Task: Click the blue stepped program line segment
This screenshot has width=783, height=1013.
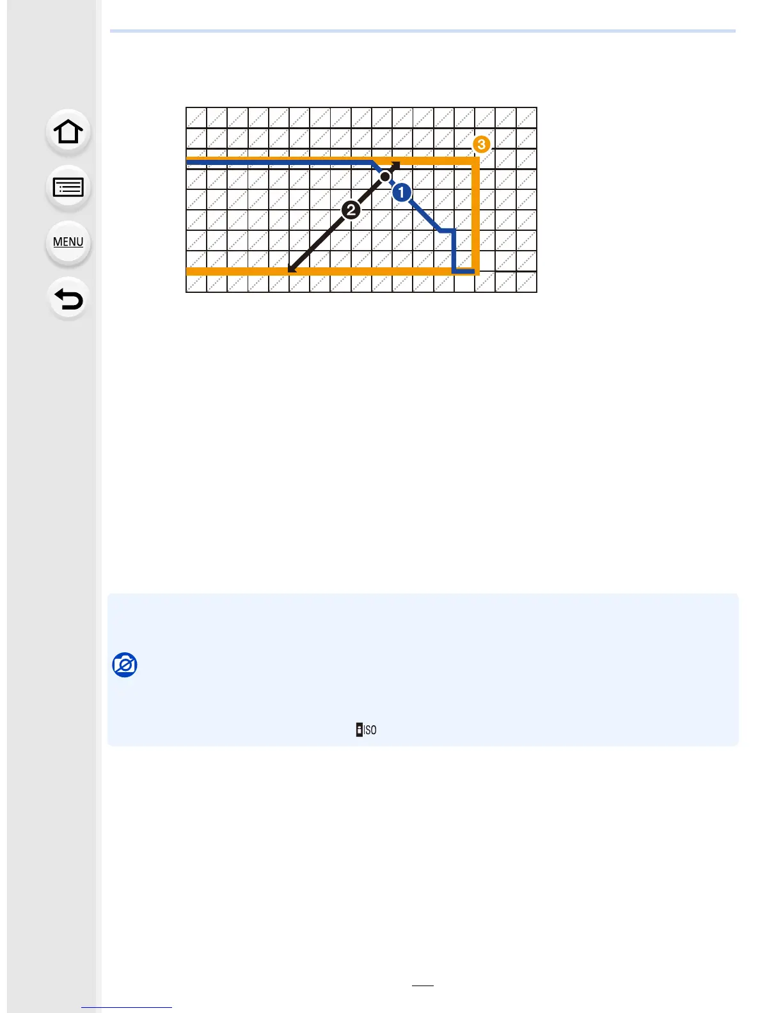Action: (x=454, y=251)
